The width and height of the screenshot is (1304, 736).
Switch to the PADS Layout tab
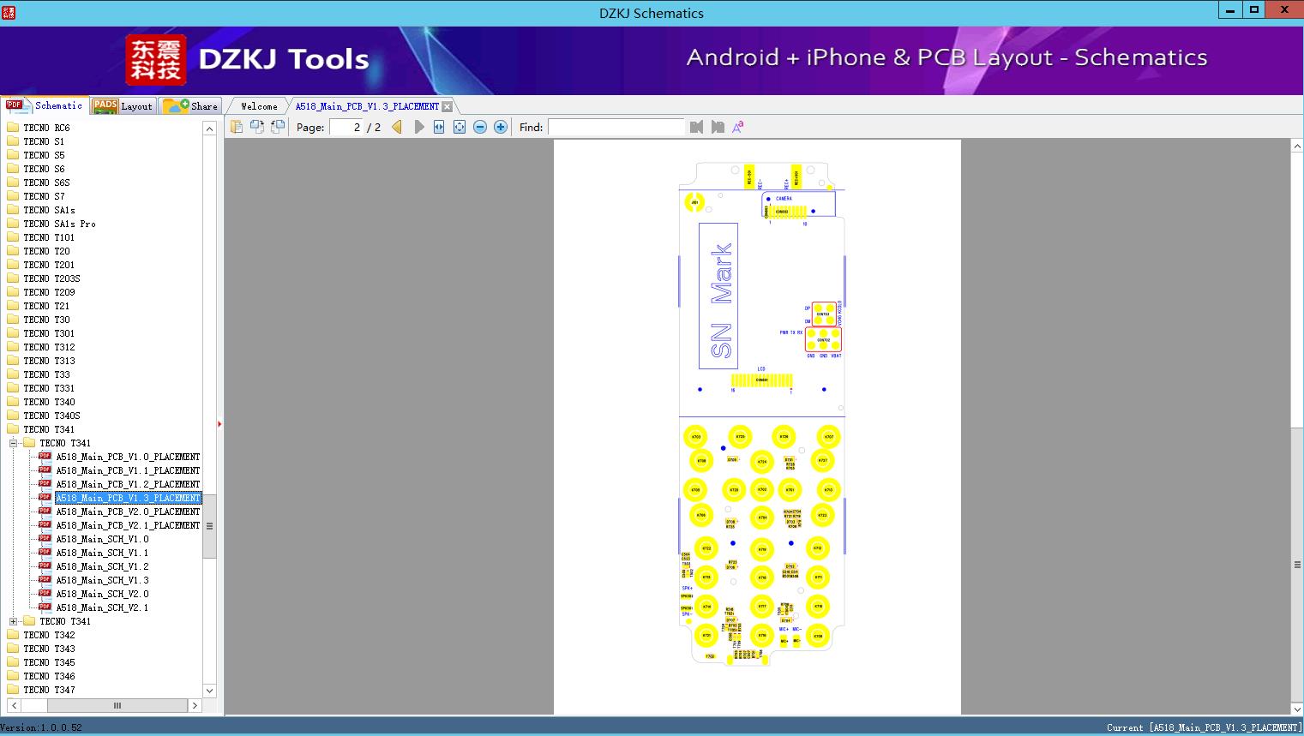(123, 105)
